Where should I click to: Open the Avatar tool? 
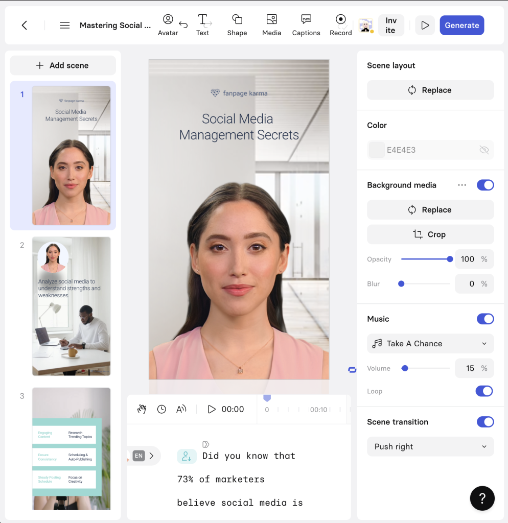pos(168,25)
